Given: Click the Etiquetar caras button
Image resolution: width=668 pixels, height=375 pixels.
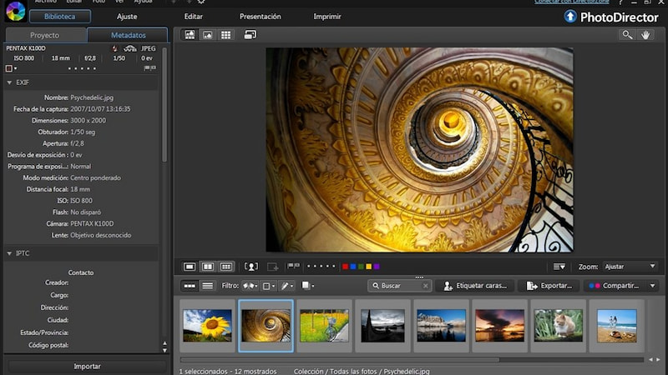Looking at the screenshot, I should pyautogui.click(x=475, y=286).
